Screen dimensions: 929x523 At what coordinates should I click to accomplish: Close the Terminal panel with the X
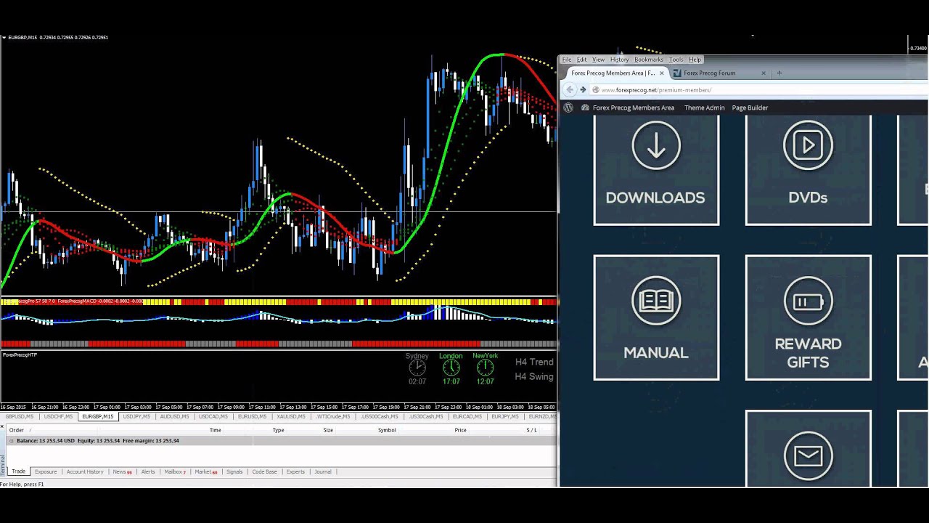(x=2, y=426)
